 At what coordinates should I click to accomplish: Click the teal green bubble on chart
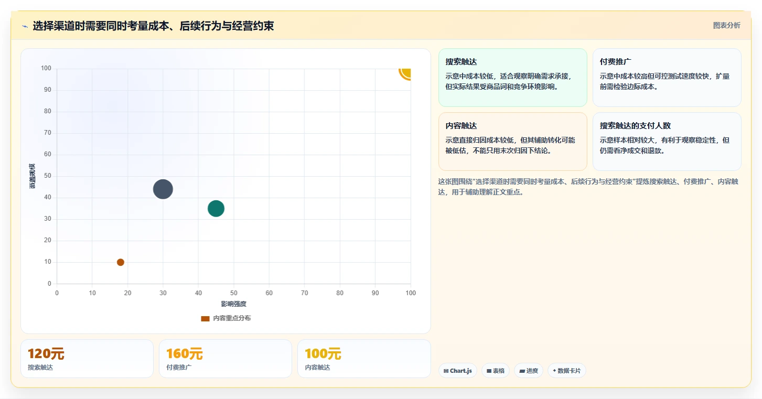[216, 209]
